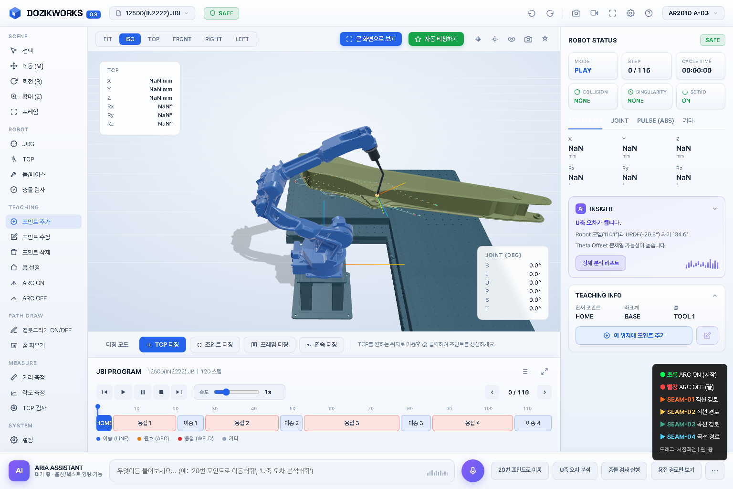
Task: Choose 포인트 삭제 in teaching section
Action: point(43,252)
